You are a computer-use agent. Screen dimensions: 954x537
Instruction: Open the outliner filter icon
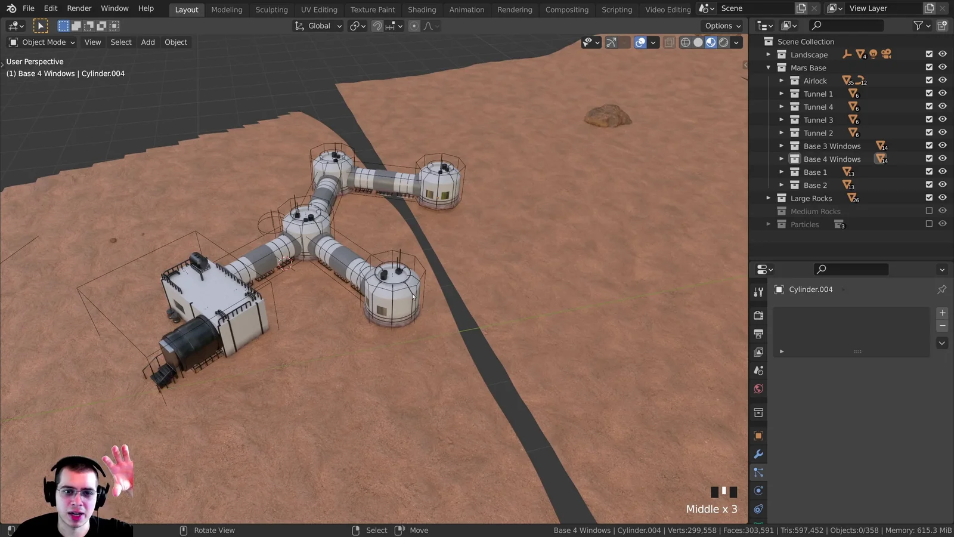(919, 26)
